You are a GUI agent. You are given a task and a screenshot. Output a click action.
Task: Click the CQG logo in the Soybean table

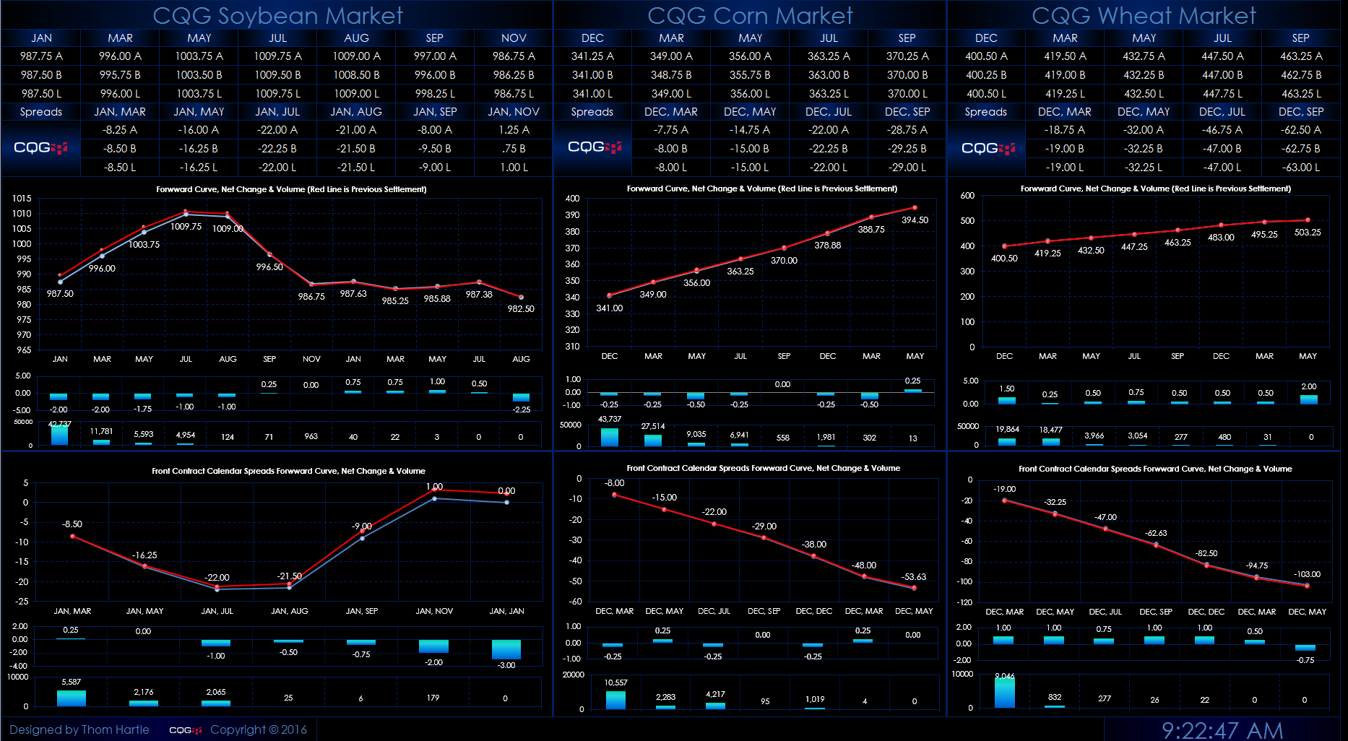click(x=40, y=147)
